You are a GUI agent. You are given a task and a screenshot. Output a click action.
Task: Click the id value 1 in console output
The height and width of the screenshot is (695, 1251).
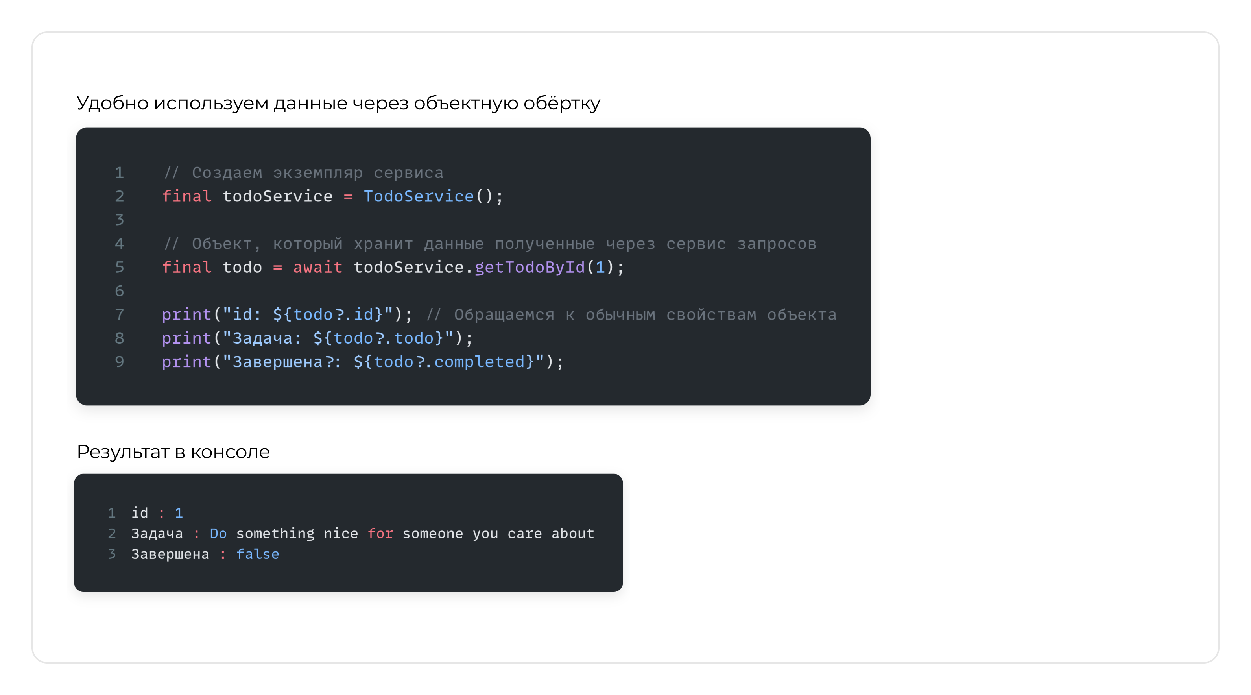click(179, 513)
